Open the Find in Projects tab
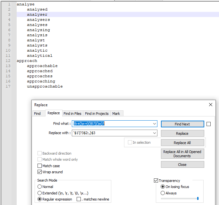Image resolution: width=219 pixels, height=205 pixels. coord(97,114)
